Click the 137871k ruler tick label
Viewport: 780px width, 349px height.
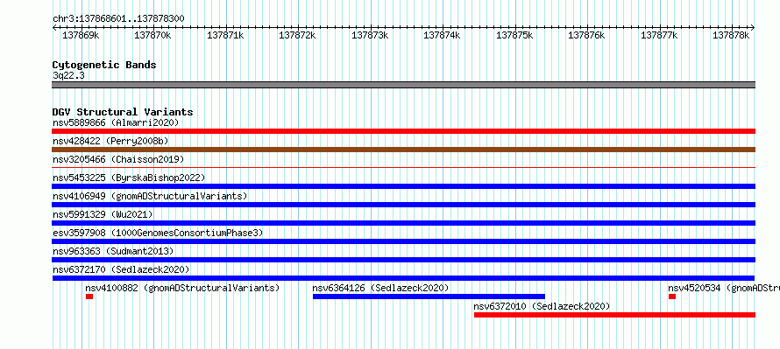(225, 35)
